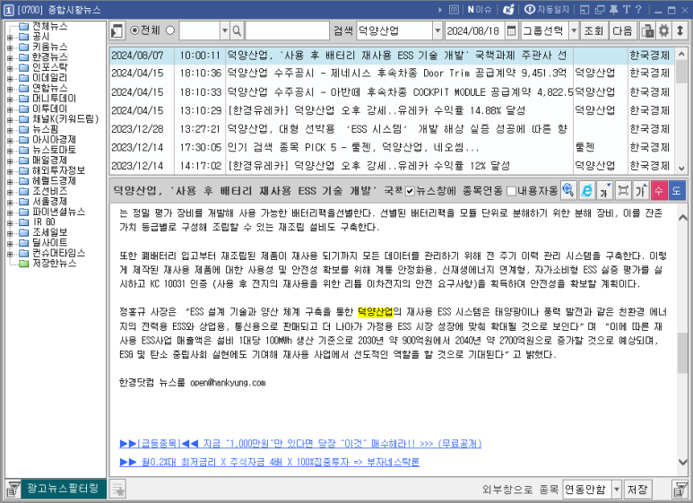Click the magnifier stock search icon

click(x=237, y=30)
